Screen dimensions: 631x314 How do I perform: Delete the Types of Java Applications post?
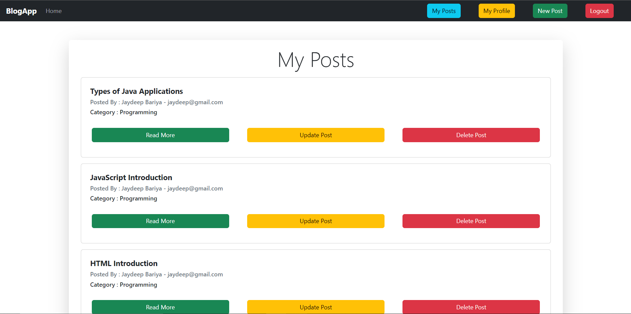pos(471,135)
